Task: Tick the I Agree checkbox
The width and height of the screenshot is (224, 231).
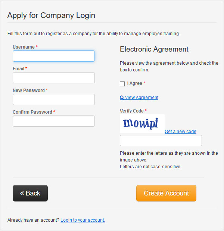Action: pos(122,84)
